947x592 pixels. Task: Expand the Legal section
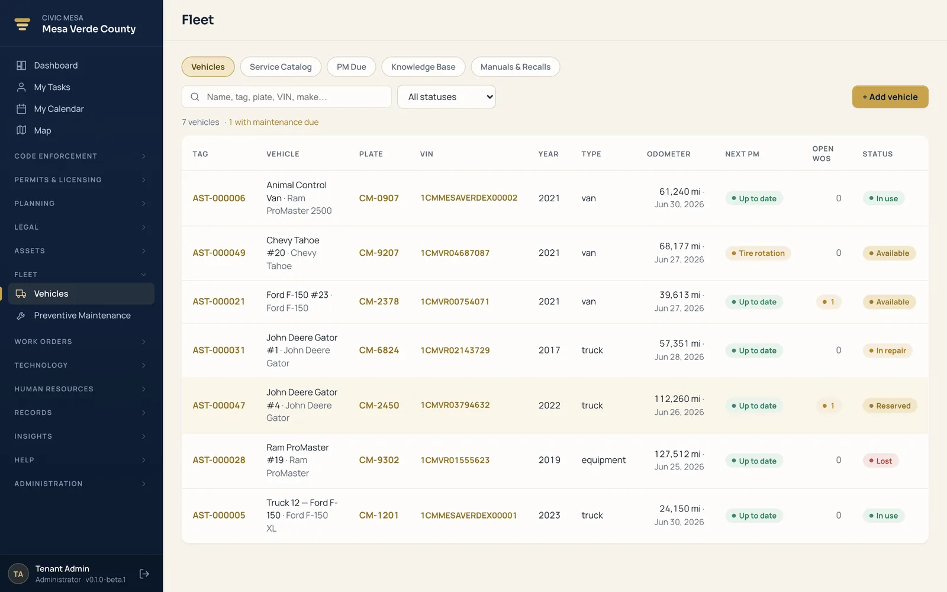[81, 227]
